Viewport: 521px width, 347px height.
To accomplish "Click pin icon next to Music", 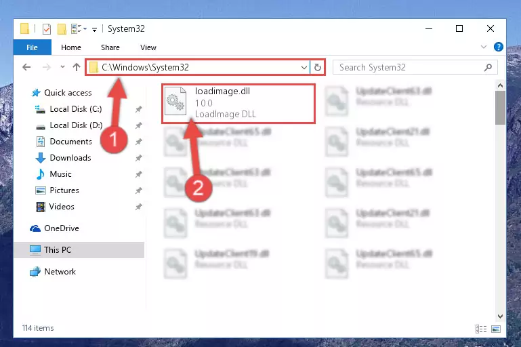I will pyautogui.click(x=139, y=174).
